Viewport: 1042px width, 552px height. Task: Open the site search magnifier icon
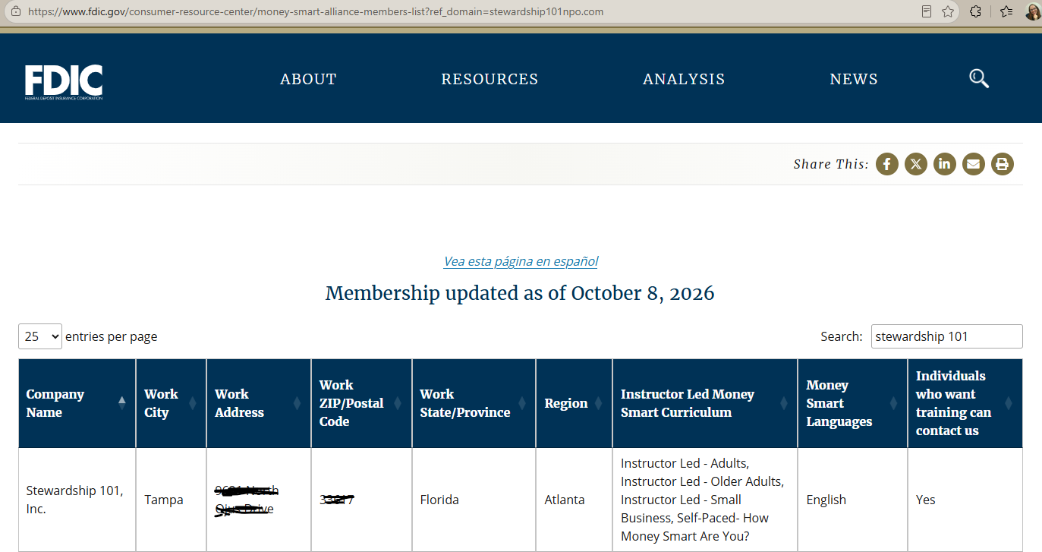pyautogui.click(x=979, y=78)
